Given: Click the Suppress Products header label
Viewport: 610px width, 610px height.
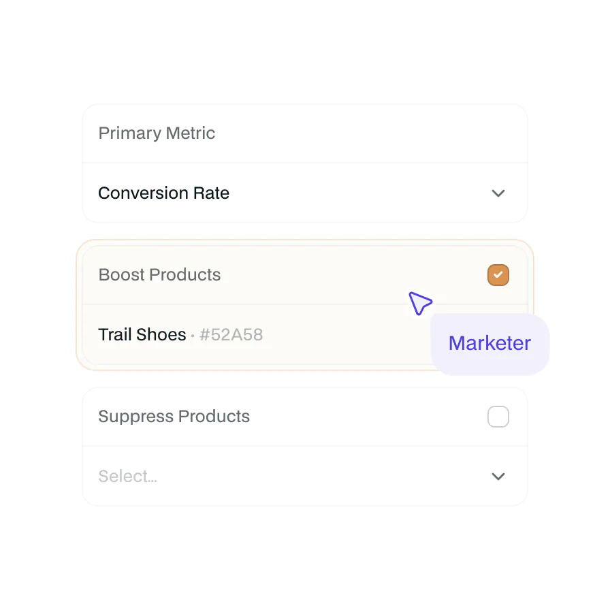Looking at the screenshot, I should click(174, 417).
